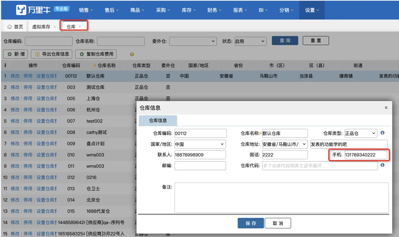This screenshot has width=399, height=237.
Task: Click the 备注 text area
Action: tap(281, 197)
